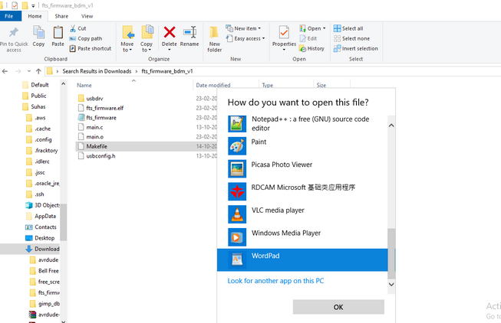Click Select none in ribbon
The height and width of the screenshot is (323, 501).
[351, 38]
